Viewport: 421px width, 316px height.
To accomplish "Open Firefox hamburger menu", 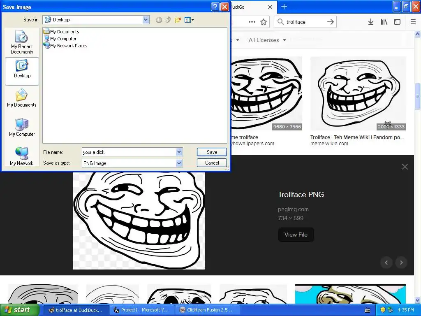I will coord(413,22).
